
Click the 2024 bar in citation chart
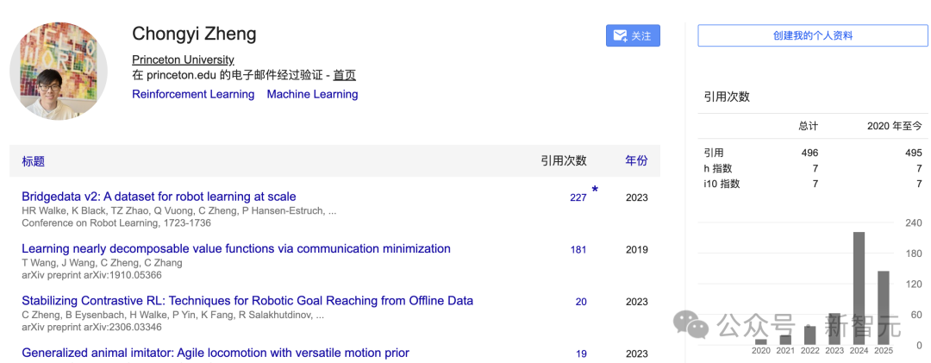pos(859,288)
